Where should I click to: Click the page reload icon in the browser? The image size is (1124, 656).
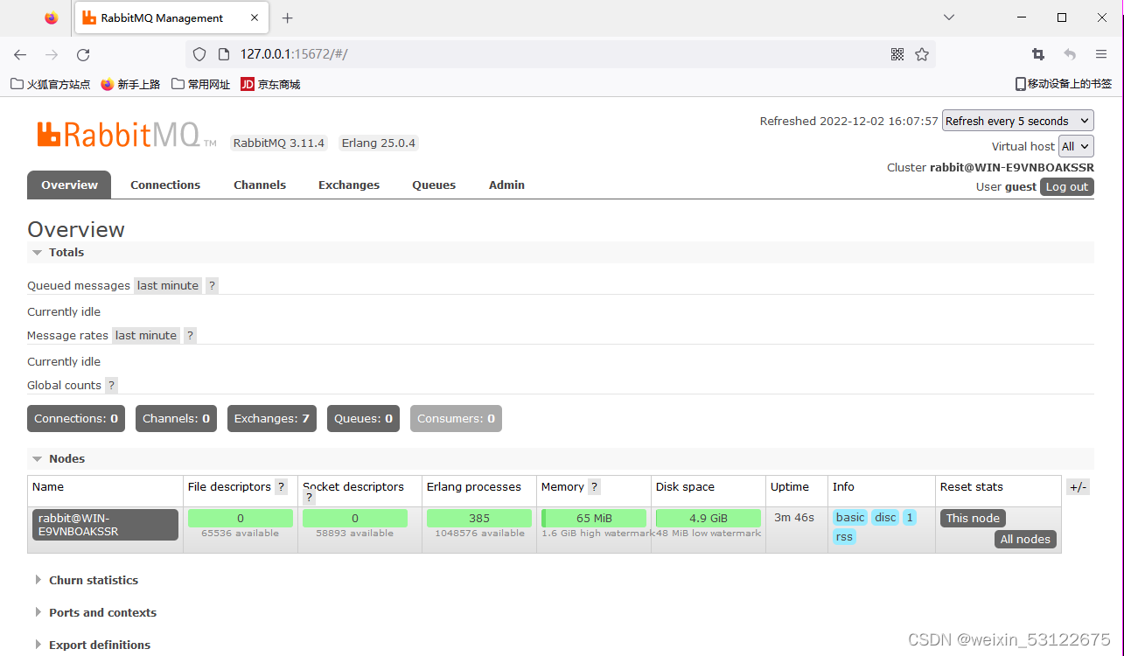coord(82,54)
